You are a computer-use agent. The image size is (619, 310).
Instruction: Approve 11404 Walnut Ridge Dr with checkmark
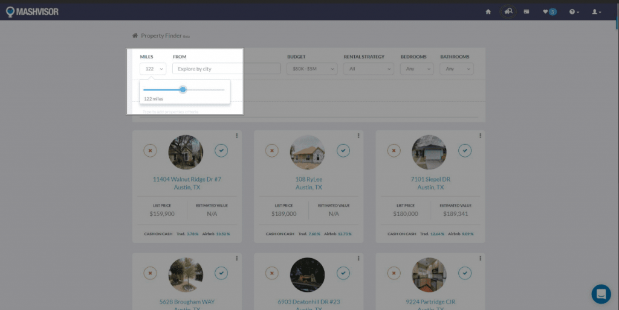(x=221, y=150)
